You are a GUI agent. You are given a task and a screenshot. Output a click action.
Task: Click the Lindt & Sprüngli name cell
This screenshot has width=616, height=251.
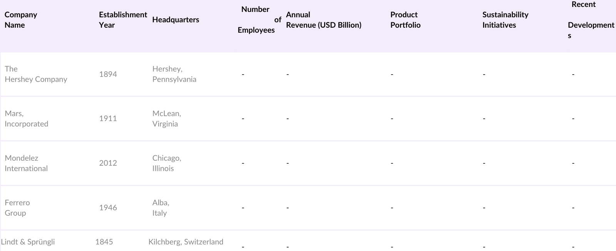[28, 242]
